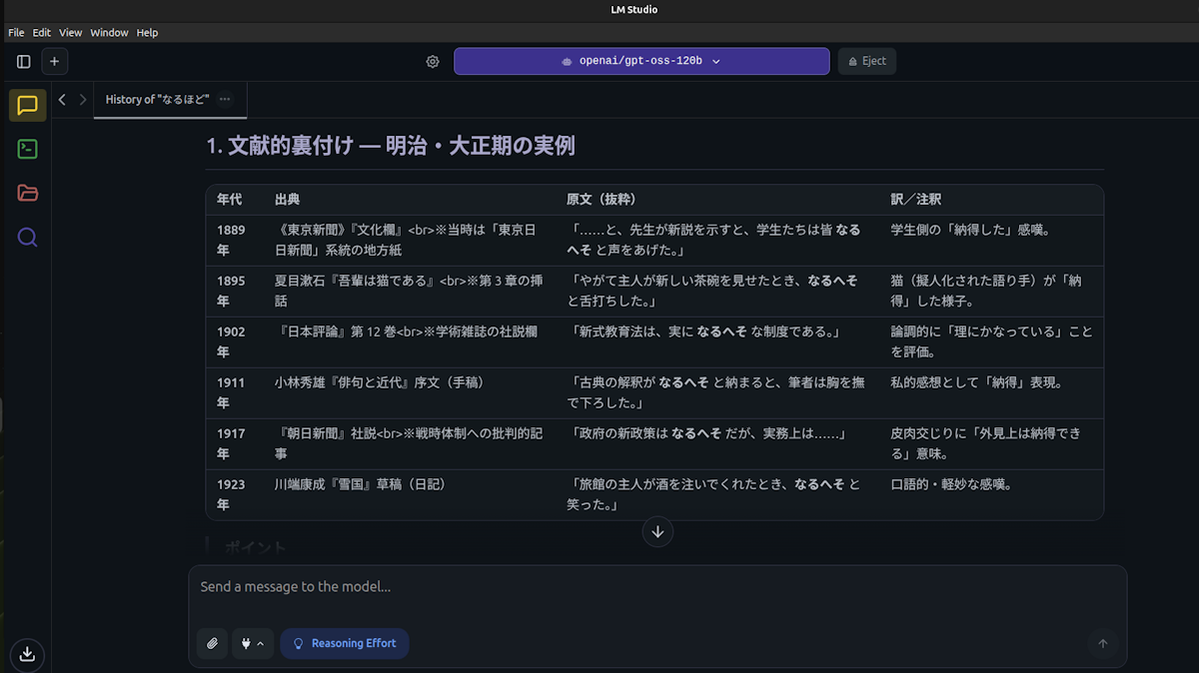Open the Edit menu
Image resolution: width=1199 pixels, height=673 pixels.
point(41,33)
